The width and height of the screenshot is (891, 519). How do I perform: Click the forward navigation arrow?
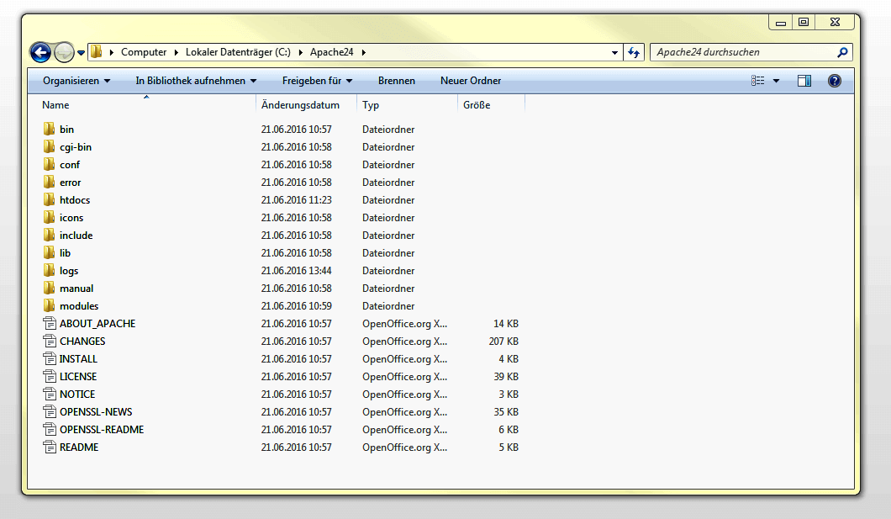pyautogui.click(x=64, y=52)
